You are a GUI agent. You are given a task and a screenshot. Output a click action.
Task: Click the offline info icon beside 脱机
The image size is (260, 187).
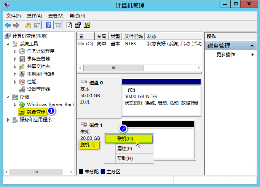[94, 144]
